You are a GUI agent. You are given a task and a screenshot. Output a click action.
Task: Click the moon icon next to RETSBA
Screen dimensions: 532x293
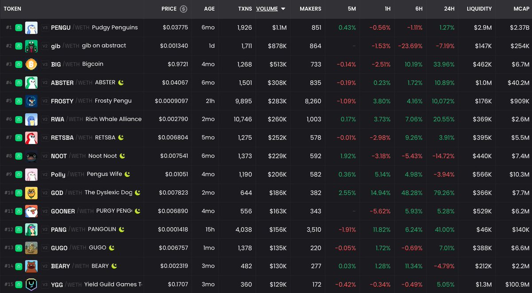pos(121,137)
